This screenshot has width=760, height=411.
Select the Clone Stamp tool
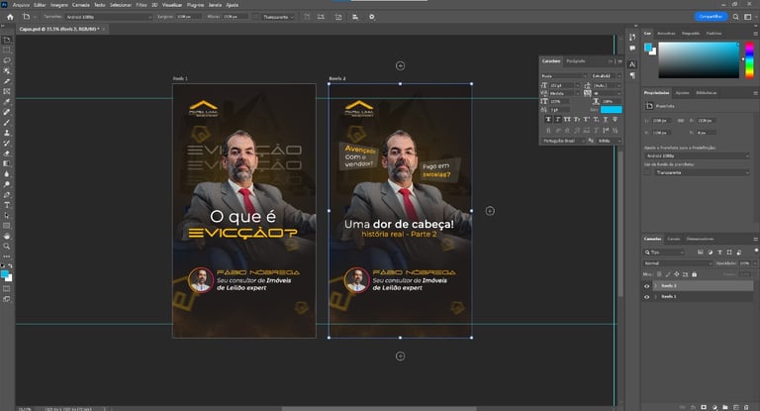point(7,133)
